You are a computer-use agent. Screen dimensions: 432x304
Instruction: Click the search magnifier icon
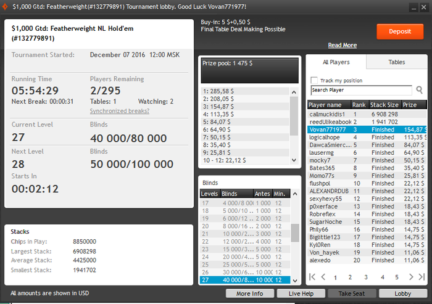pos(419,90)
